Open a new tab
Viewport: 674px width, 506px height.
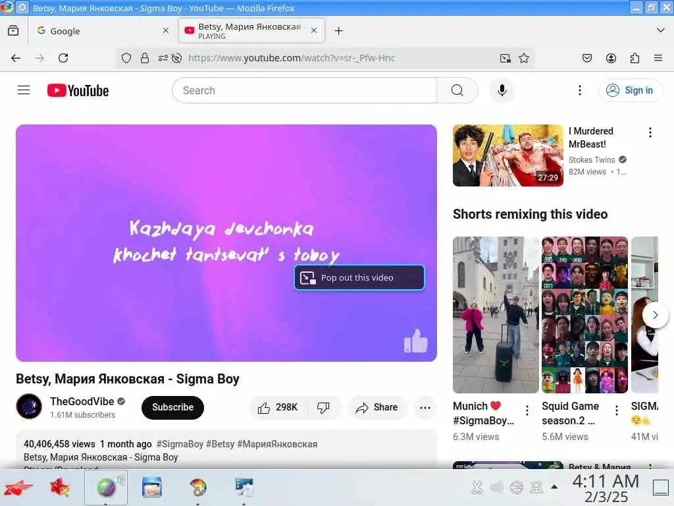[x=339, y=31]
